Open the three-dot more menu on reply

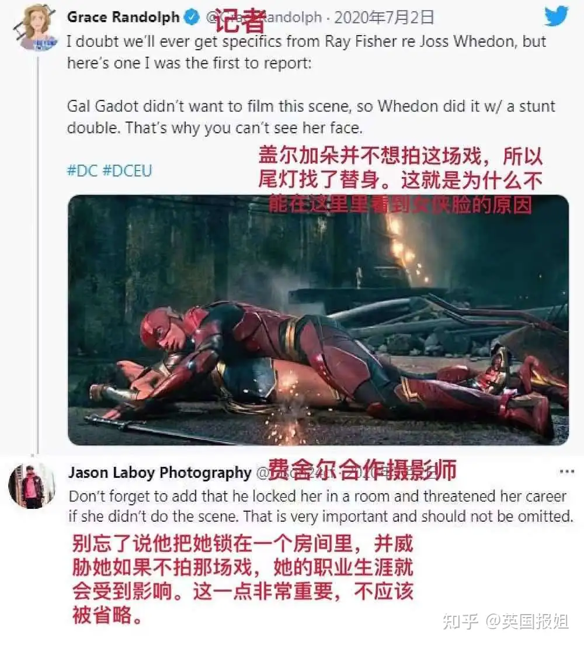566,471
